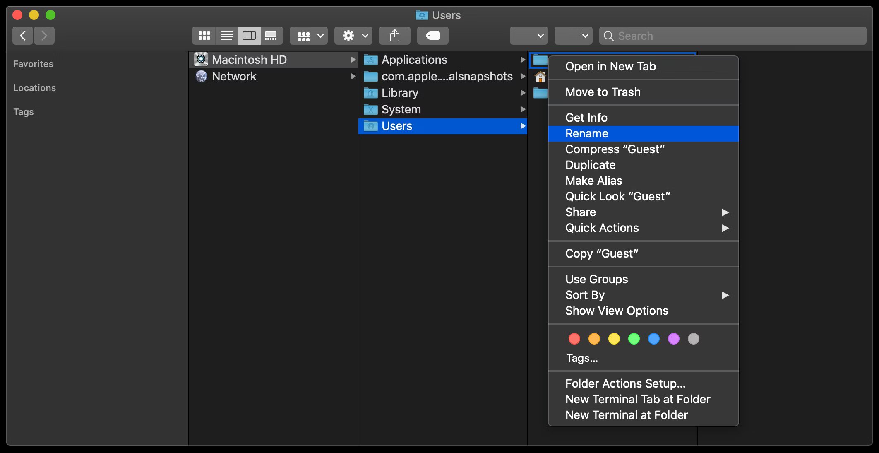Click the Search field
Screen dimensions: 879x453
(732, 36)
